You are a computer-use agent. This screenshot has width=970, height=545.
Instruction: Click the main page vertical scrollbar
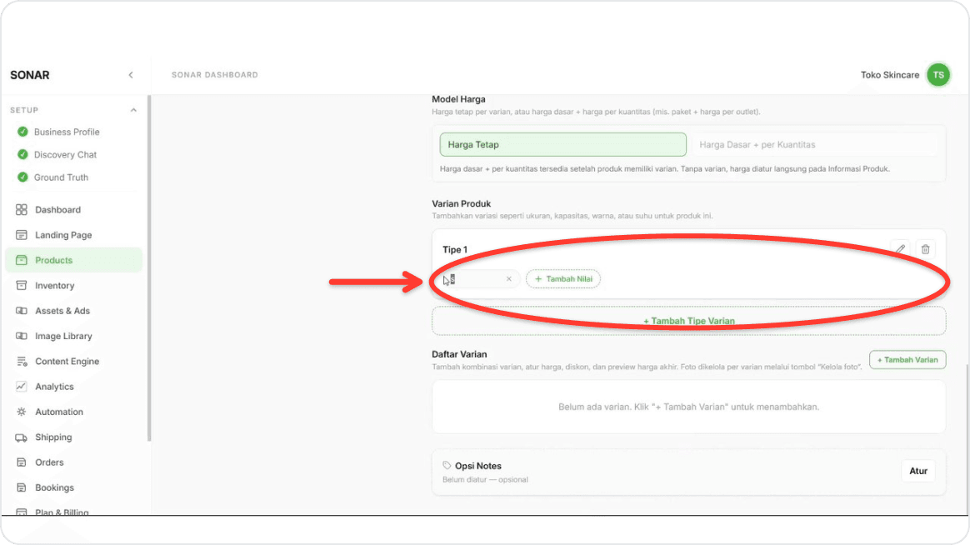(x=967, y=439)
